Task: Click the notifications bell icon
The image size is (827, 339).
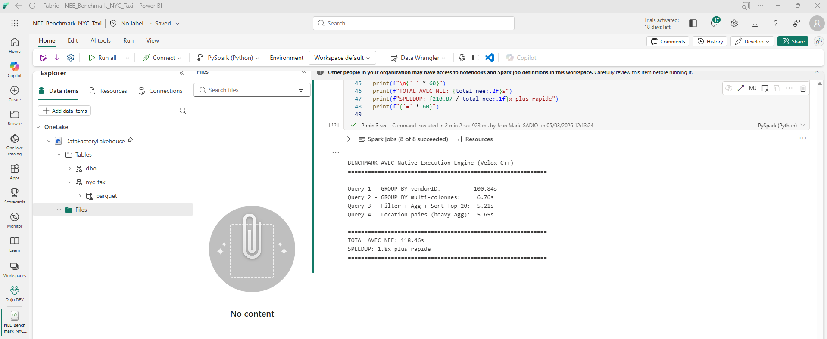Action: (x=714, y=23)
